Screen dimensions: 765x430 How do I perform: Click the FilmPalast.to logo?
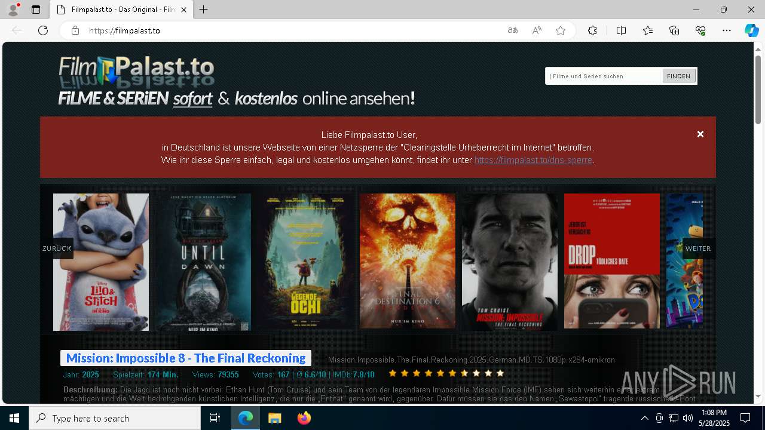click(x=136, y=73)
